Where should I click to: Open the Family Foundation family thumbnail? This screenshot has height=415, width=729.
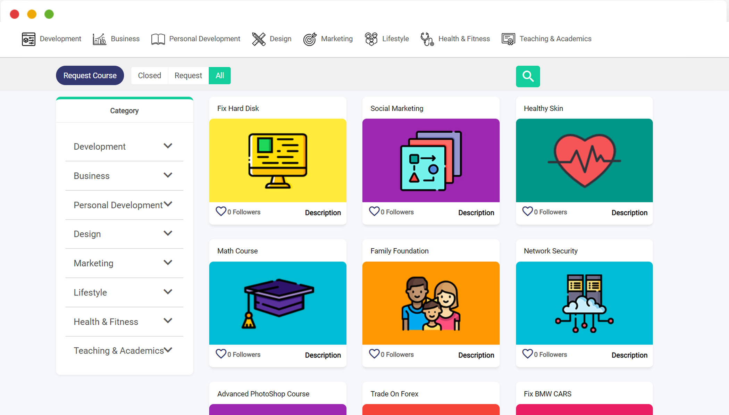[431, 303]
